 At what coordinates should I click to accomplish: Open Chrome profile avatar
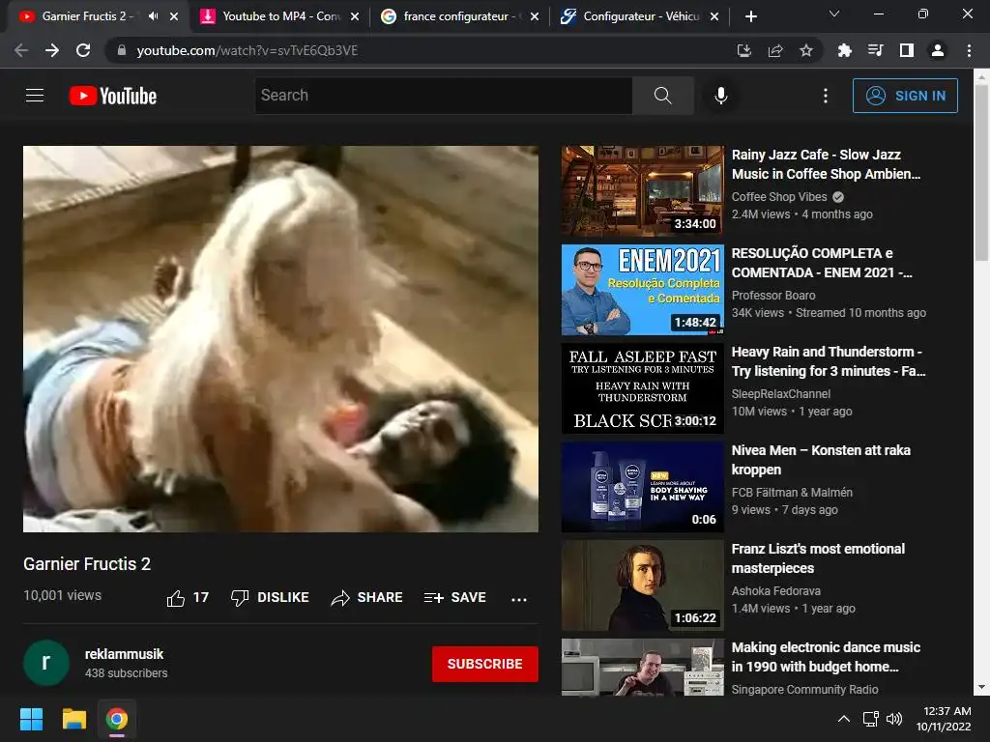click(x=938, y=50)
